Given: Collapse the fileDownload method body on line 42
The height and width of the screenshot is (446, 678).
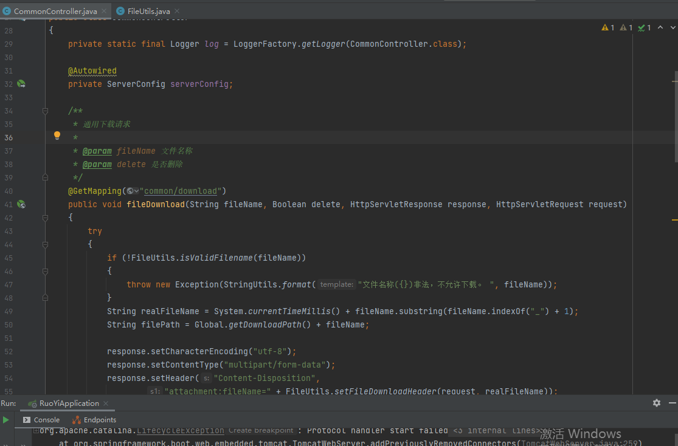Looking at the screenshot, I should coord(45,218).
